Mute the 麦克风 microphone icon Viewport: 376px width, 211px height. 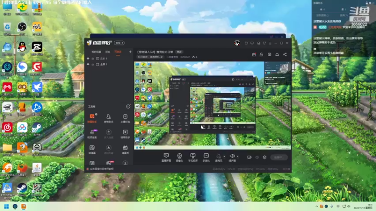pos(219,157)
